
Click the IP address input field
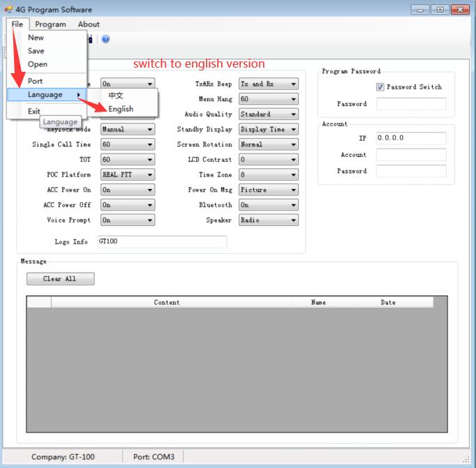pos(410,138)
